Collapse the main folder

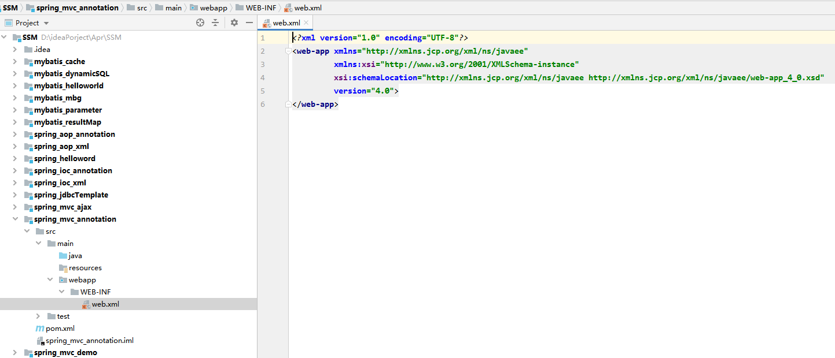(x=38, y=243)
